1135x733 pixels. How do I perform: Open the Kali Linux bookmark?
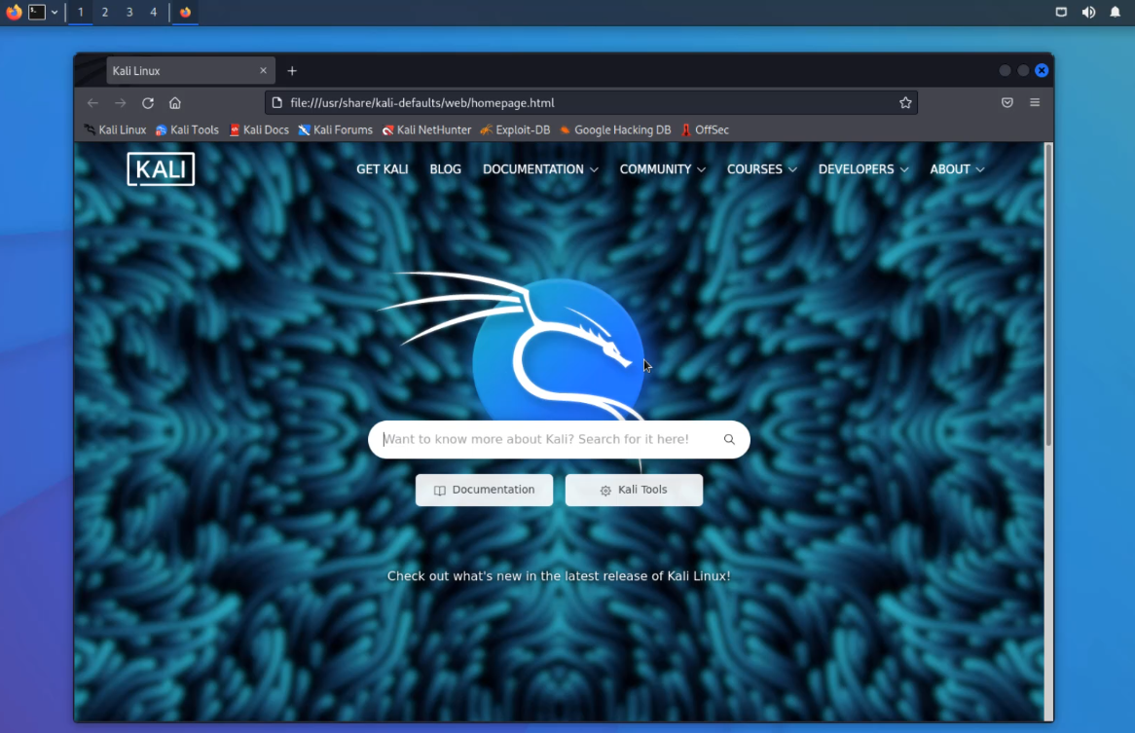tap(115, 130)
